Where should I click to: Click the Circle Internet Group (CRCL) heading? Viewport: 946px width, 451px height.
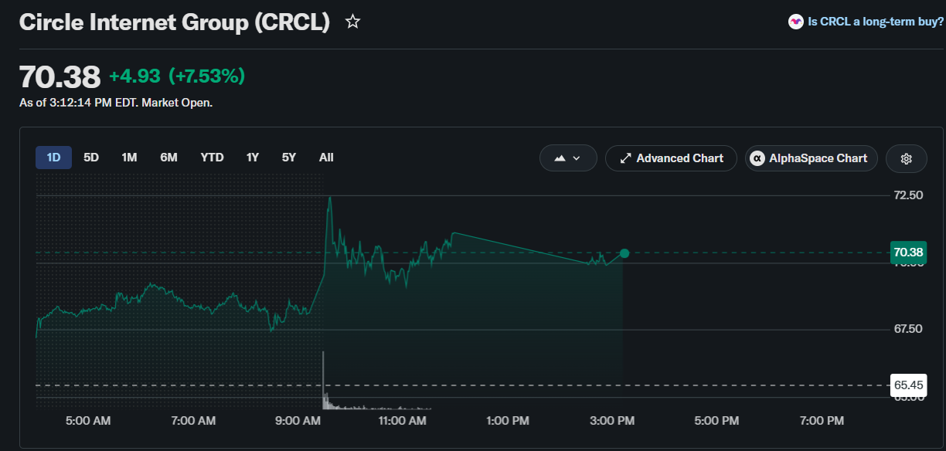click(x=175, y=22)
